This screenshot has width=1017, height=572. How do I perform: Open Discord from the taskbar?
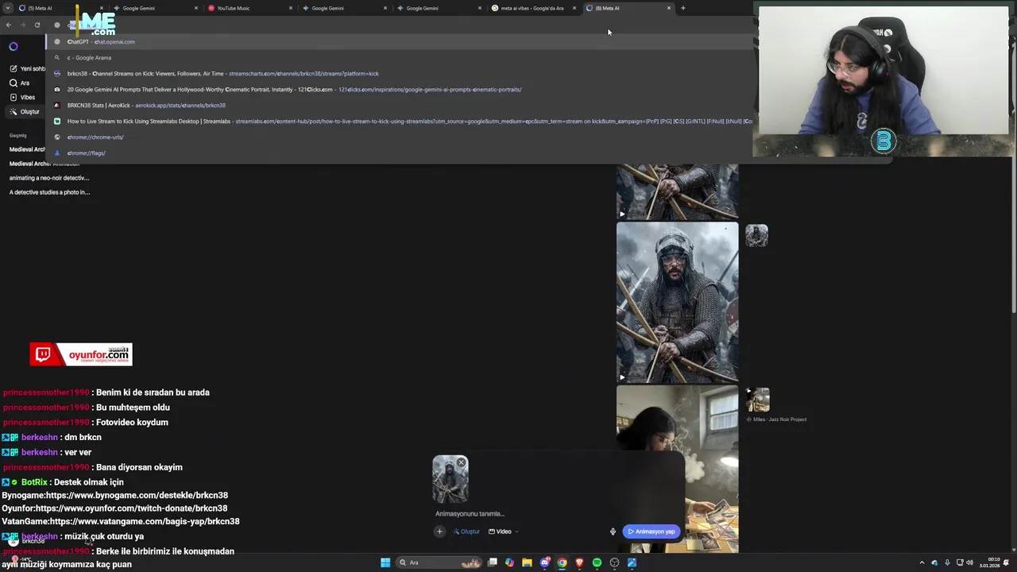[x=545, y=562]
